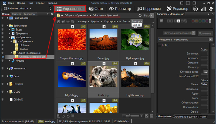Apply the red color label

(193, 21)
